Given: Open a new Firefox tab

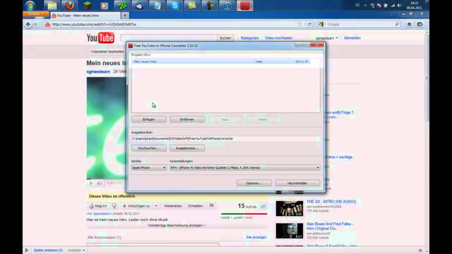Looking at the screenshot, I should pos(125,16).
